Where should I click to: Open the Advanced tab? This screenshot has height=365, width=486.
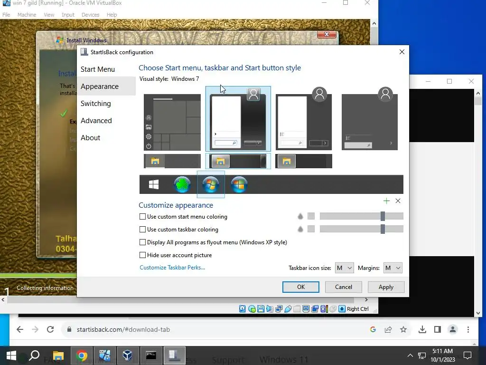(x=106, y=120)
